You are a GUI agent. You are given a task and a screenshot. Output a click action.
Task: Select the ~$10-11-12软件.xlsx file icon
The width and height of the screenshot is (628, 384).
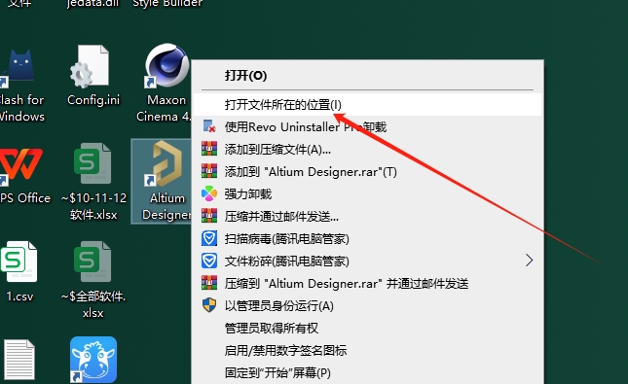click(x=92, y=163)
